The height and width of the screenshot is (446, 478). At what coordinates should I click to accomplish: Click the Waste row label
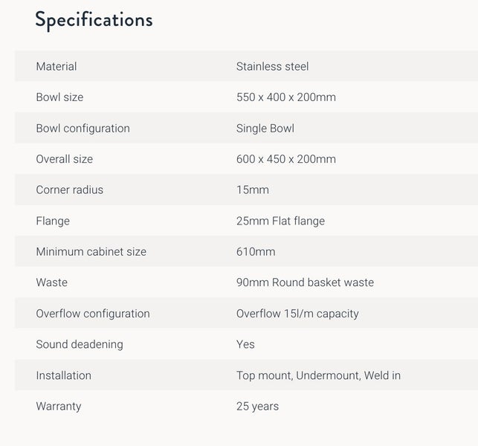coord(51,282)
